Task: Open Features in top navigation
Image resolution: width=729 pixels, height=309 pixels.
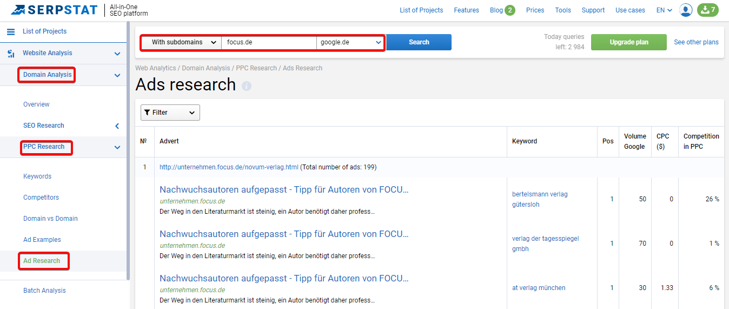Action: pyautogui.click(x=466, y=10)
